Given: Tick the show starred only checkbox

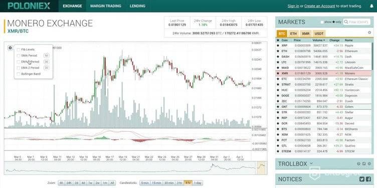Looking at the screenshot, I should [322, 22].
